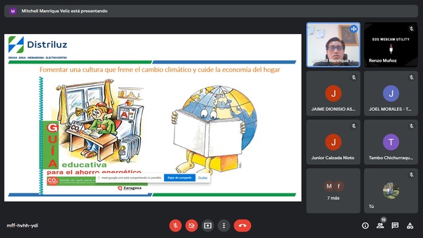This screenshot has height=238, width=423.
Task: Select the Renzo Muñoz tile
Action: [x=391, y=45]
